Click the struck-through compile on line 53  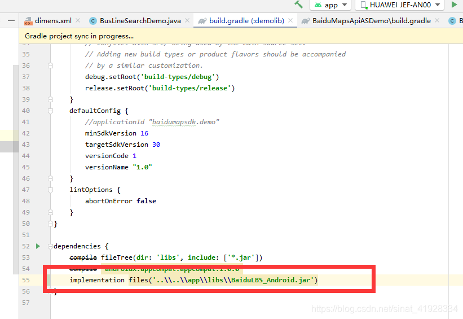click(x=83, y=257)
